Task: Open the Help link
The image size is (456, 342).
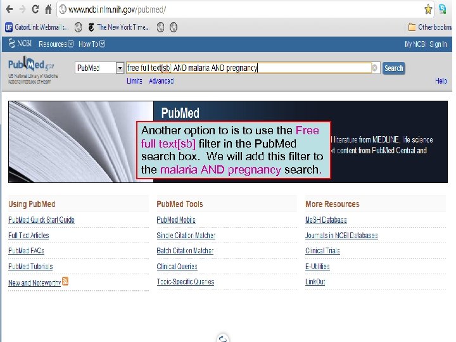Action: pyautogui.click(x=441, y=81)
